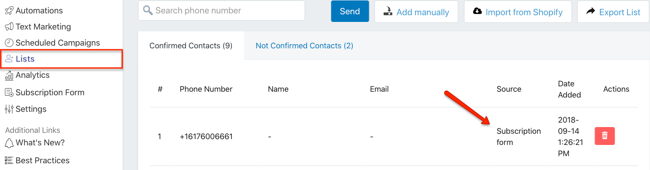Click the form icon beside Subscription Form
Viewport: 650px width, 170px height.
[9, 93]
